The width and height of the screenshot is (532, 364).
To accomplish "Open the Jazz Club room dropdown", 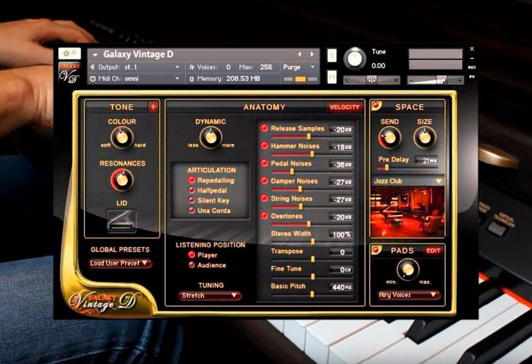I will coord(407,181).
